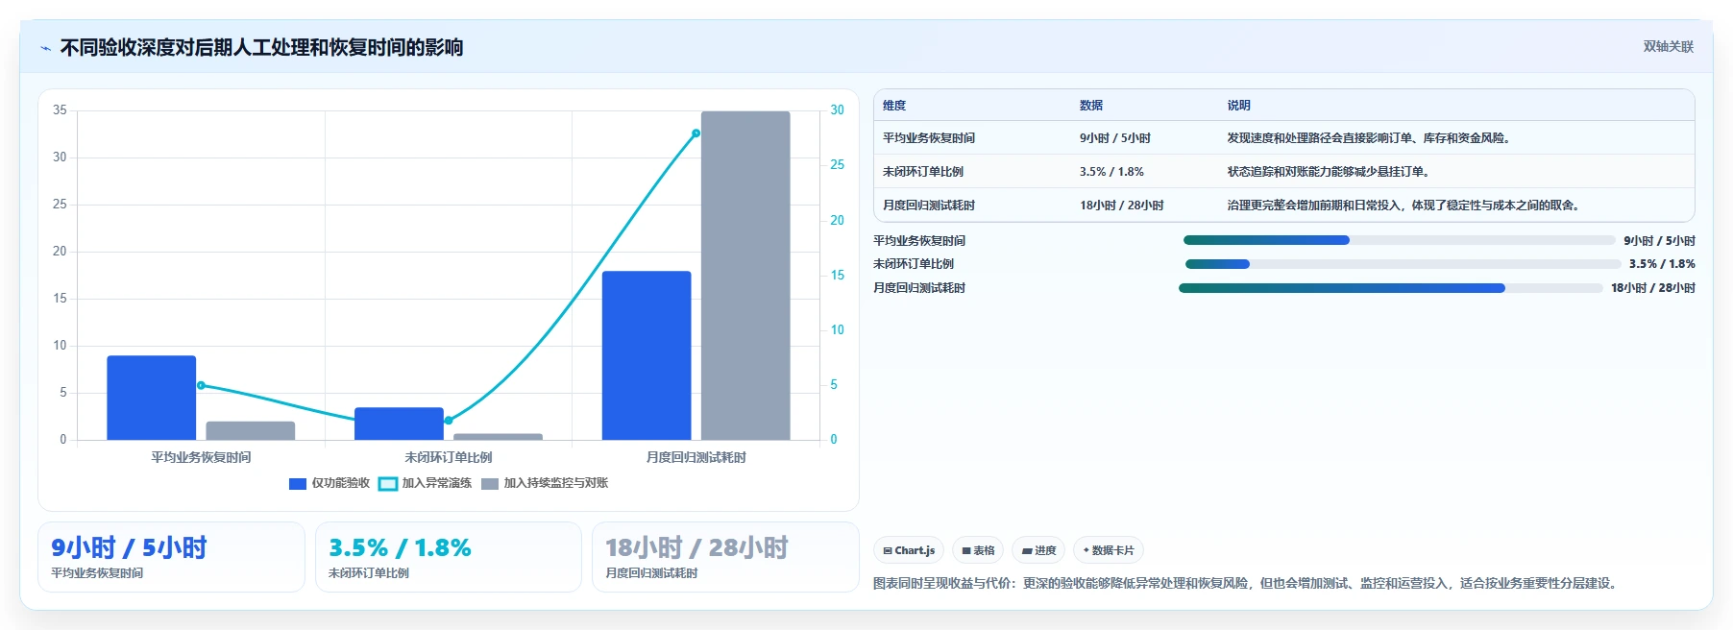Select the 表格 tag chip
Image resolution: width=1733 pixels, height=630 pixels.
(978, 550)
